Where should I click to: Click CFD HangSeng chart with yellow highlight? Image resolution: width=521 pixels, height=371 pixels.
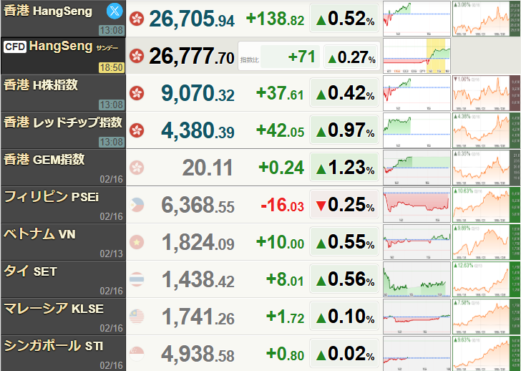[x=417, y=56]
